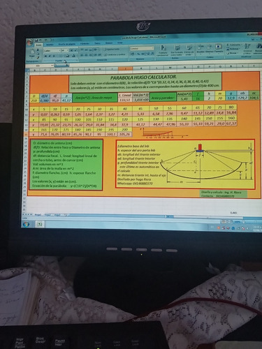Select the p cell showing 41,12
This screenshot has height=349, width=262.
coord(66,101)
